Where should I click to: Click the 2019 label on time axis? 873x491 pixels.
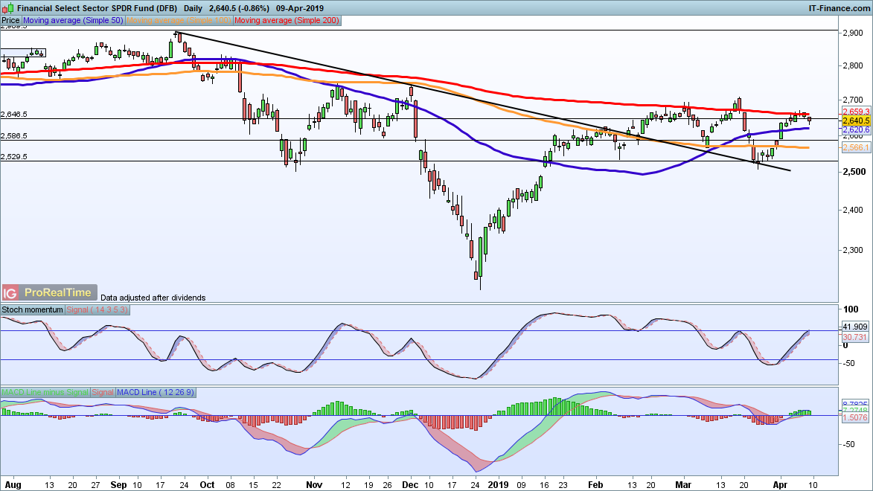click(x=499, y=485)
